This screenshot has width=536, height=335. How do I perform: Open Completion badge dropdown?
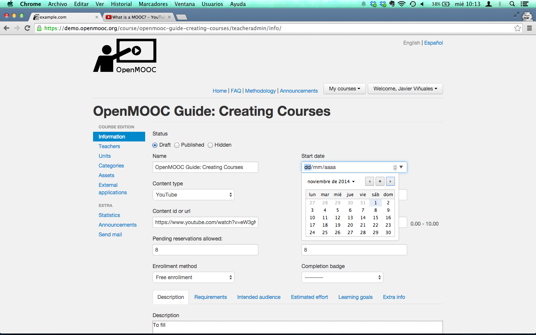pos(342,277)
